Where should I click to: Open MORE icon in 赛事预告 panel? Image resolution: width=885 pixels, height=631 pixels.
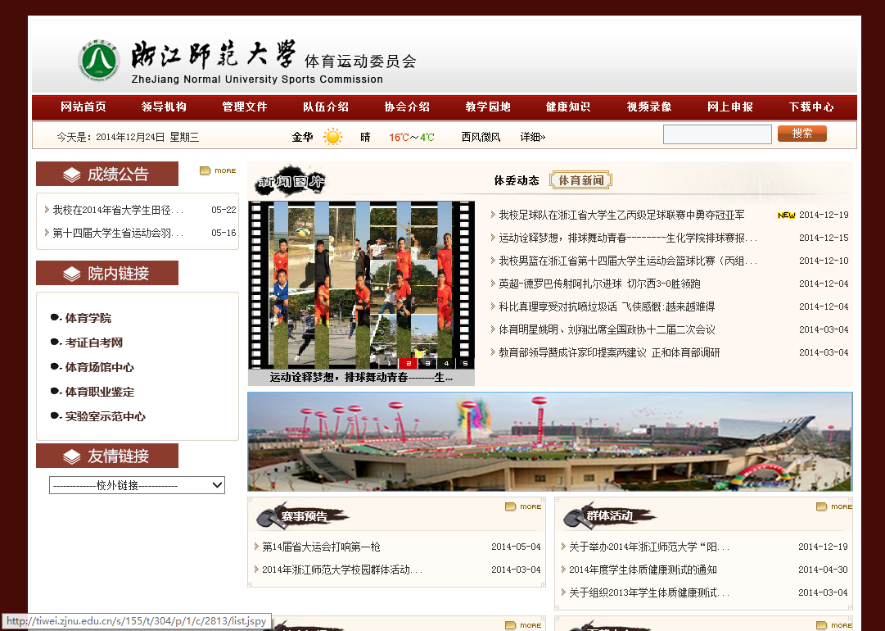[x=523, y=506]
